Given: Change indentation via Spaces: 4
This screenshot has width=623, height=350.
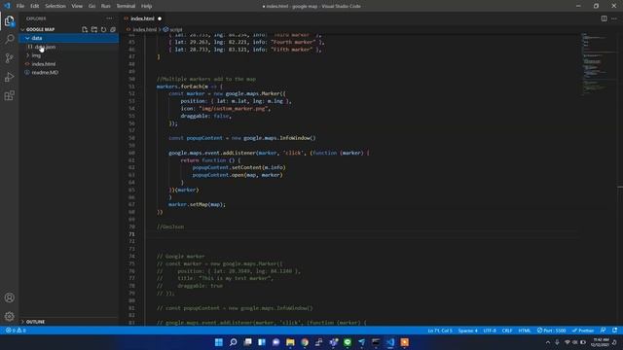Looking at the screenshot, I should [467, 331].
